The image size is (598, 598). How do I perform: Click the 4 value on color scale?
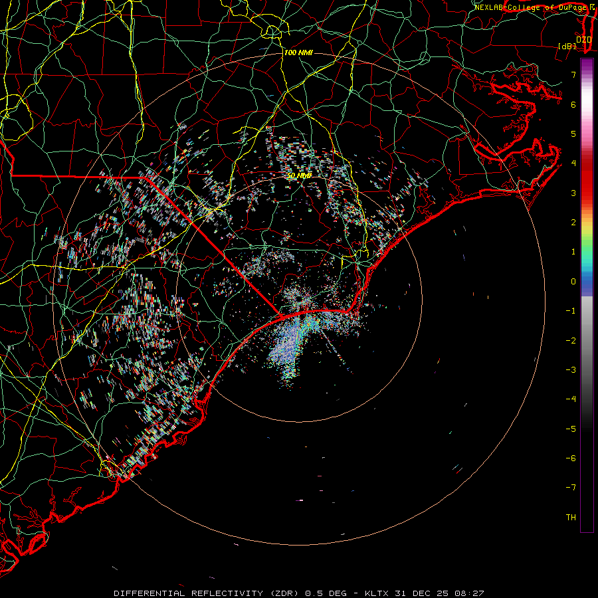(573, 163)
